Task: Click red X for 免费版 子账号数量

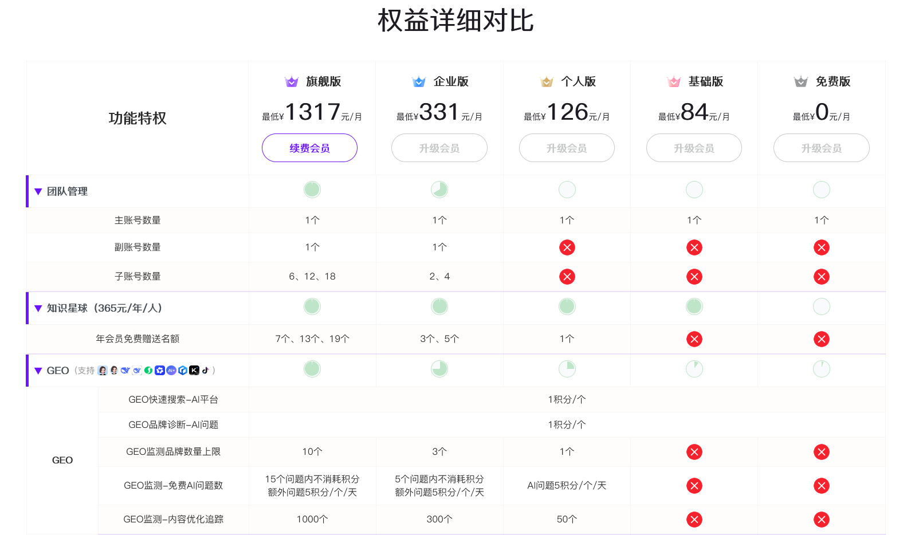Action: 822,277
